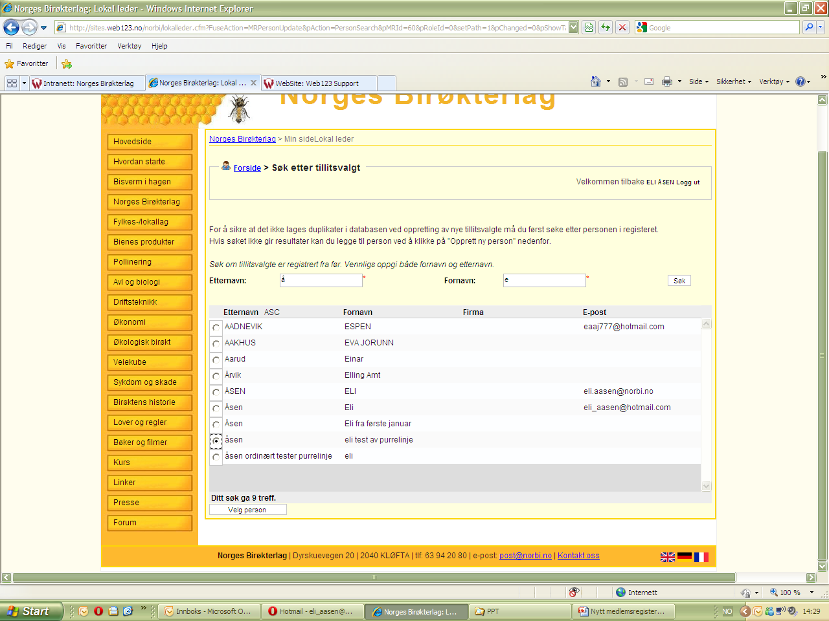Screen dimensions: 829x621
Task: Click the Google search magnifier icon
Action: click(x=808, y=27)
